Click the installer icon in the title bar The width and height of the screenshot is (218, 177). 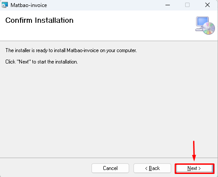(4, 5)
